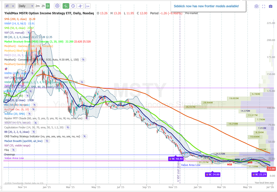Click the red MSB marker near Mar '26
This screenshot has width=277, height=192.
(229, 165)
